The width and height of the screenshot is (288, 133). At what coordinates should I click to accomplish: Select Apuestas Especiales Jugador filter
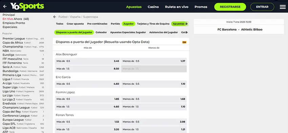pos(128,32)
